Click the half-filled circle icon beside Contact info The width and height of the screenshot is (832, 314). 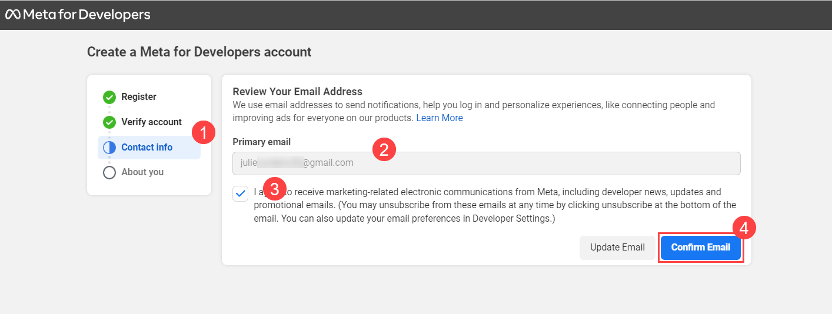point(109,148)
